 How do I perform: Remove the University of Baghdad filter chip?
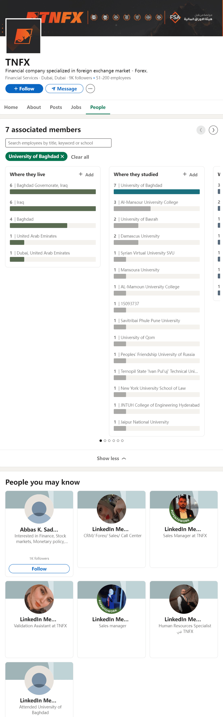point(62,157)
